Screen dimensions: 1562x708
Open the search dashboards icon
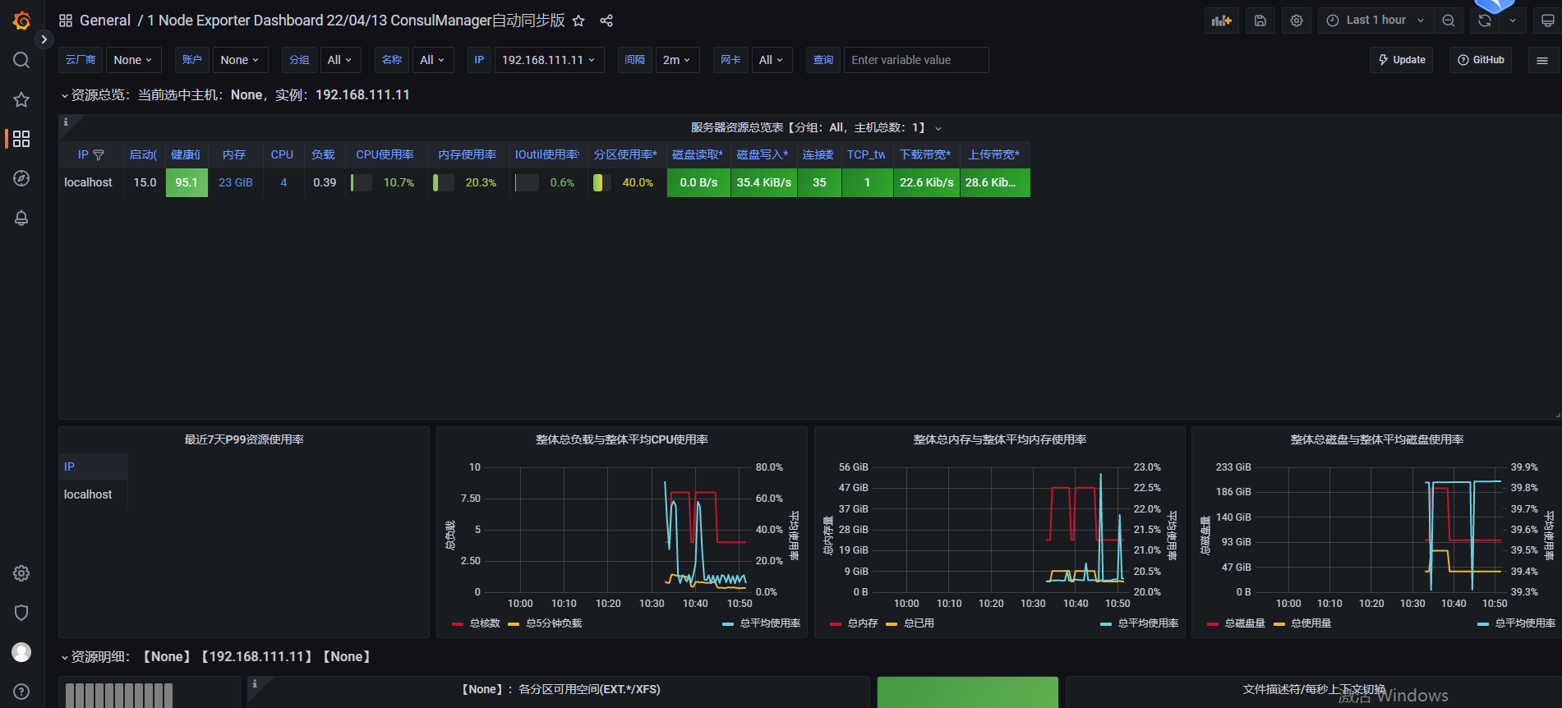[21, 60]
